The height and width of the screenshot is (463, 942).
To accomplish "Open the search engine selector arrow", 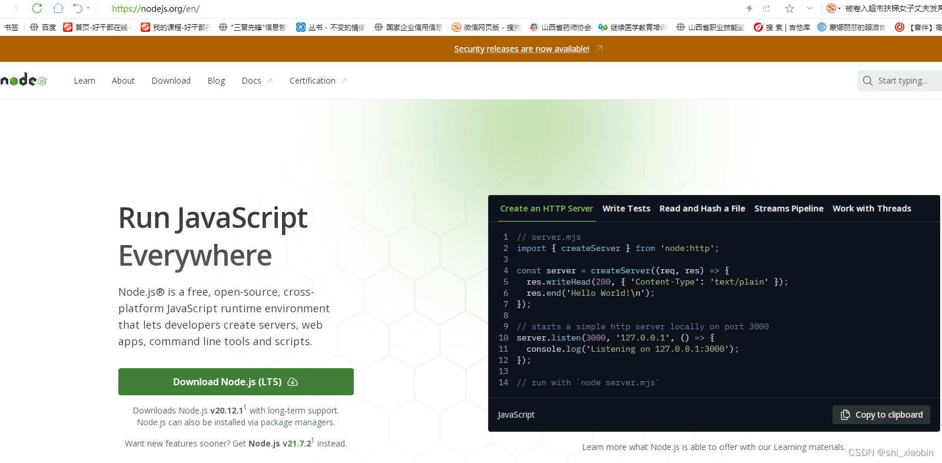I will (840, 8).
